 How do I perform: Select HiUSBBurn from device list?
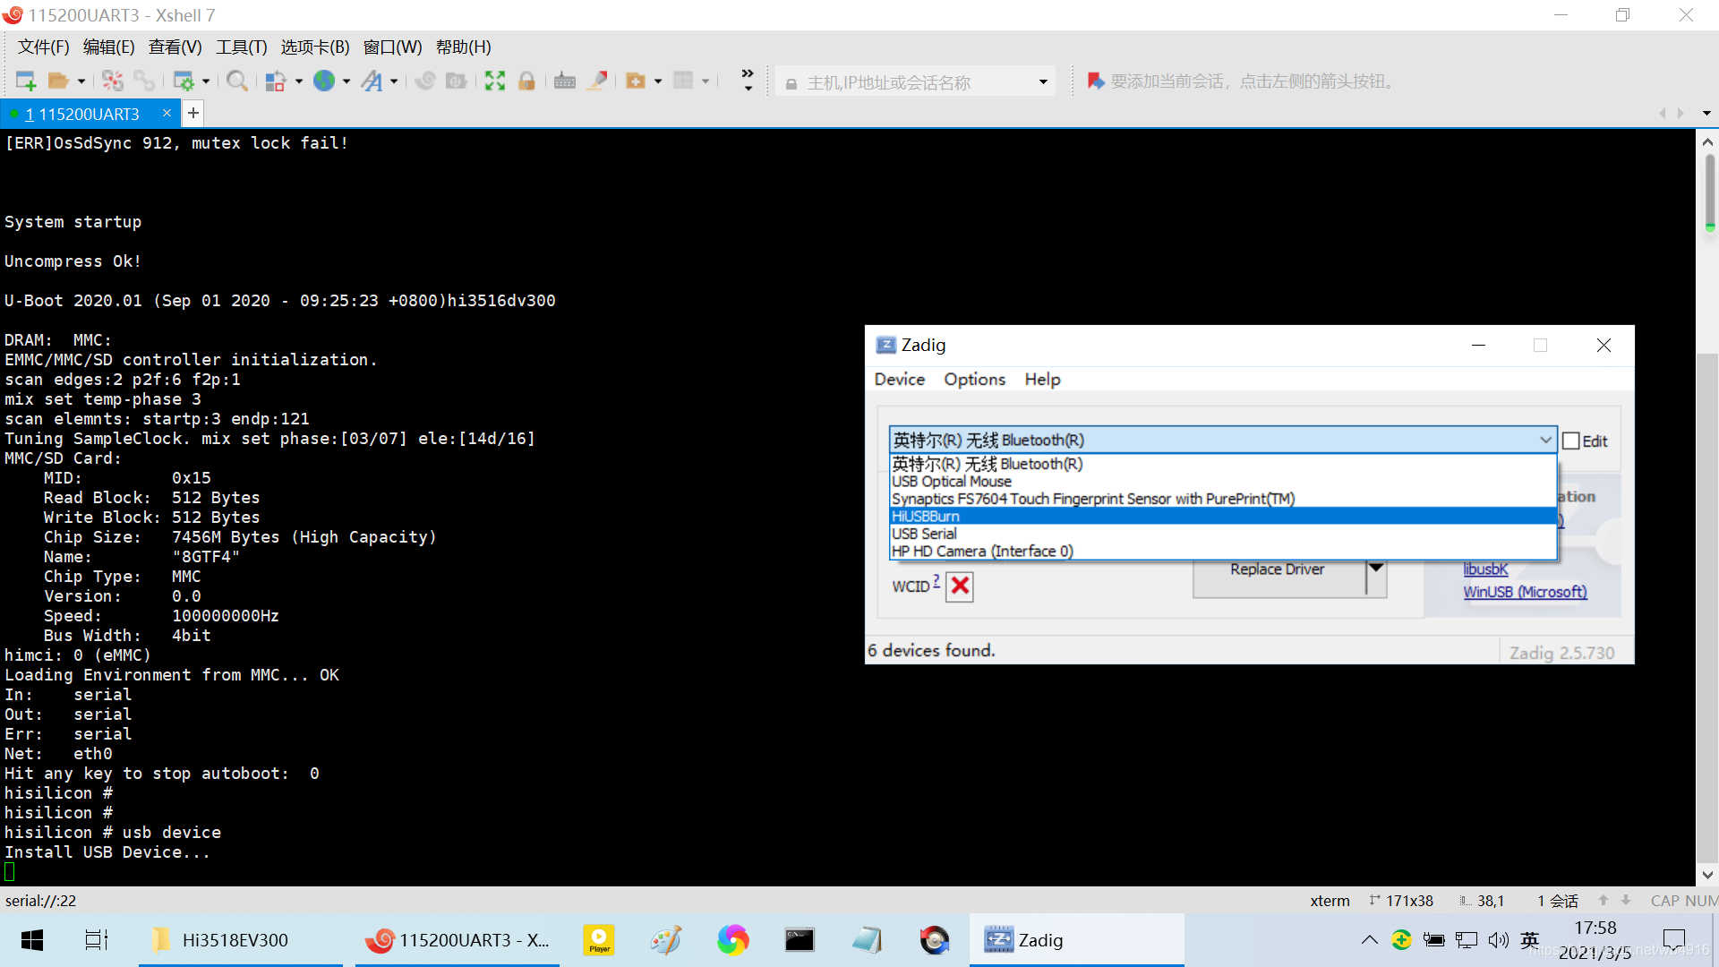click(x=926, y=517)
